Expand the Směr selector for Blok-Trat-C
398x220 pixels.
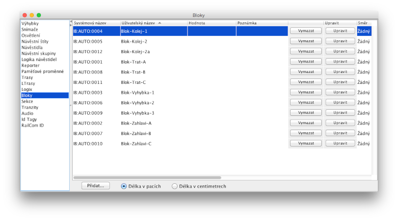[364, 82]
